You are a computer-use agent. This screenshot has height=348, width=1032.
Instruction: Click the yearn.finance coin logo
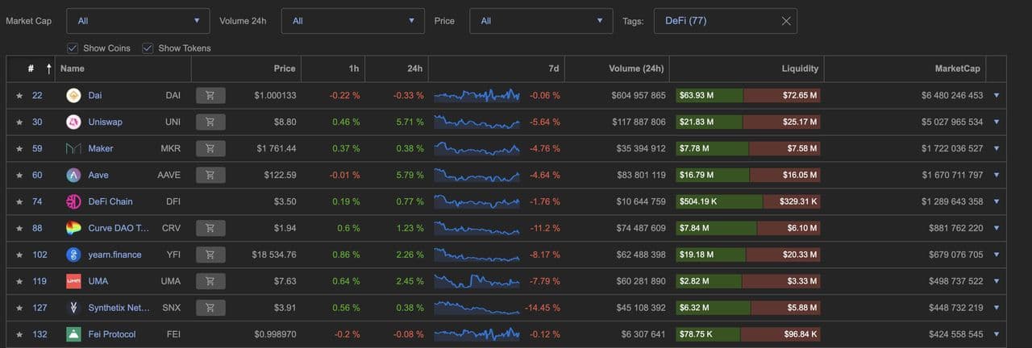coord(73,255)
